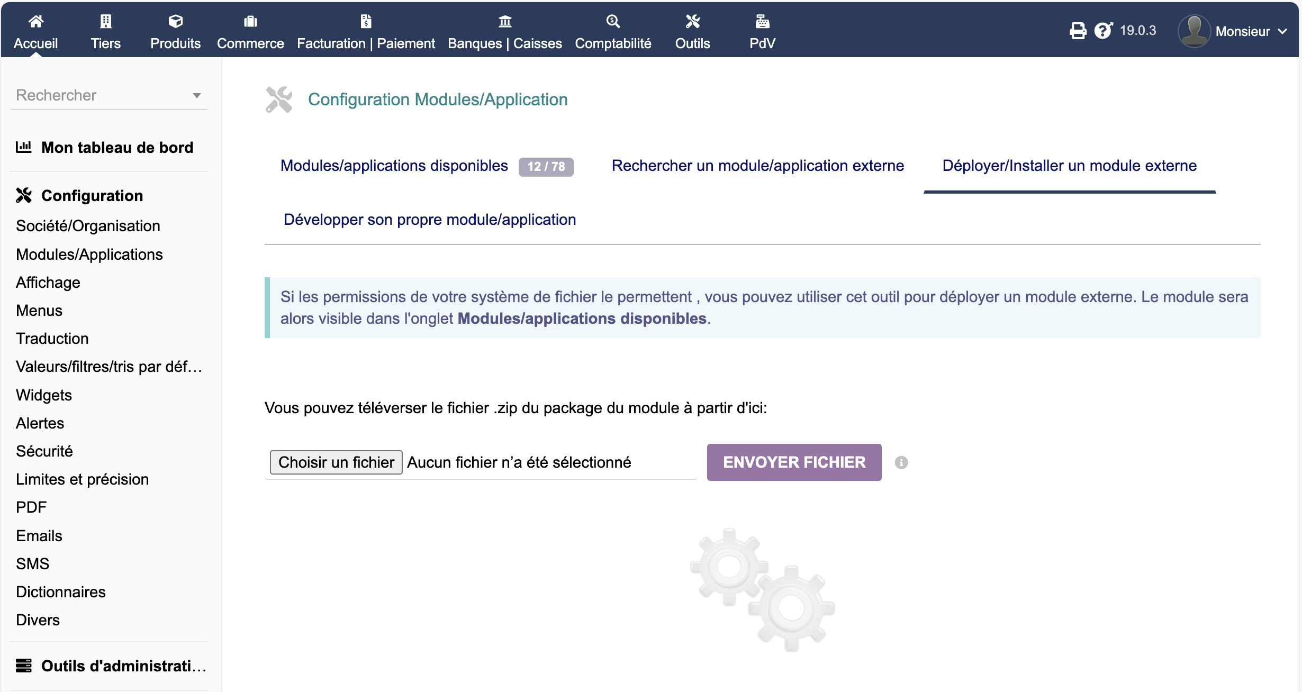Expand the Rechercher dropdown arrow

(197, 96)
